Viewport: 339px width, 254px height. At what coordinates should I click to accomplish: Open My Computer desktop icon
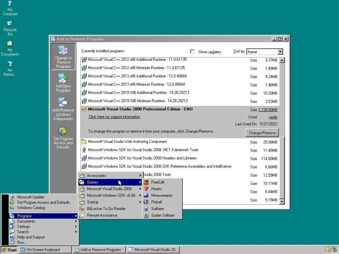pos(10,8)
